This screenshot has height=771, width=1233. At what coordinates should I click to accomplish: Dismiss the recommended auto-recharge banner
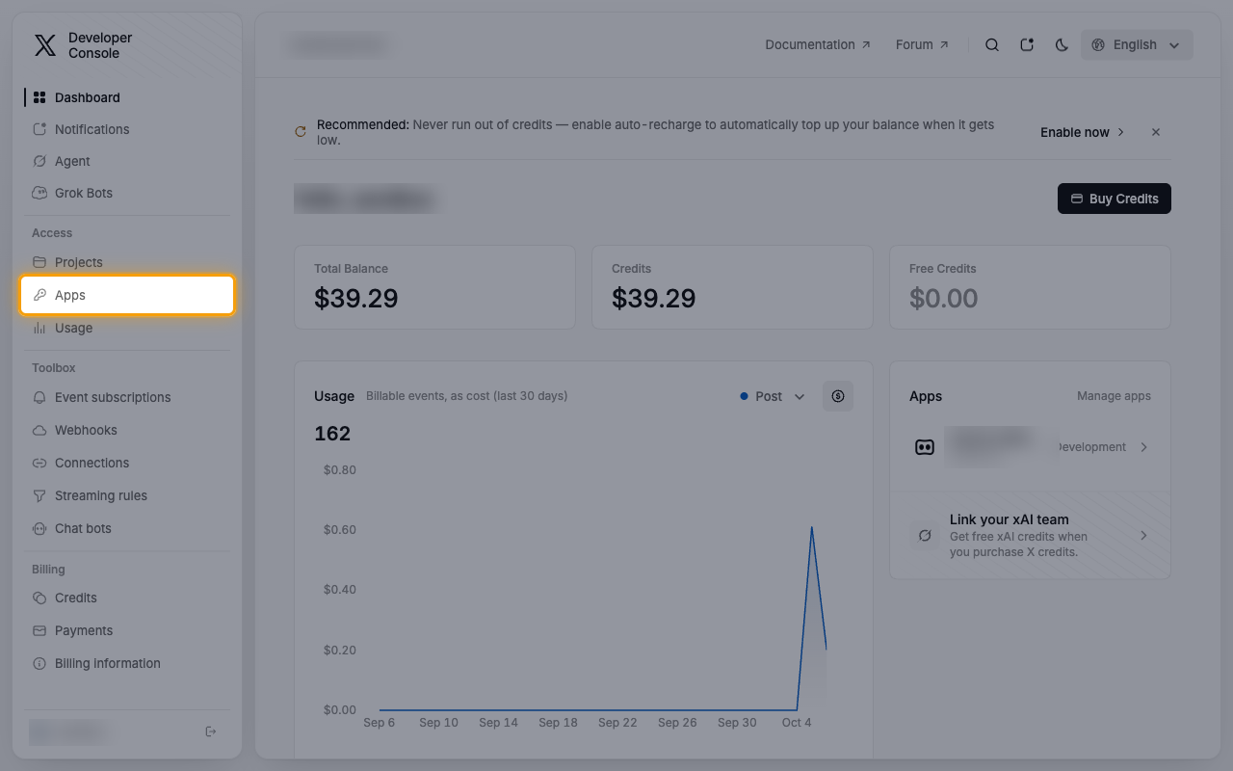click(1156, 132)
